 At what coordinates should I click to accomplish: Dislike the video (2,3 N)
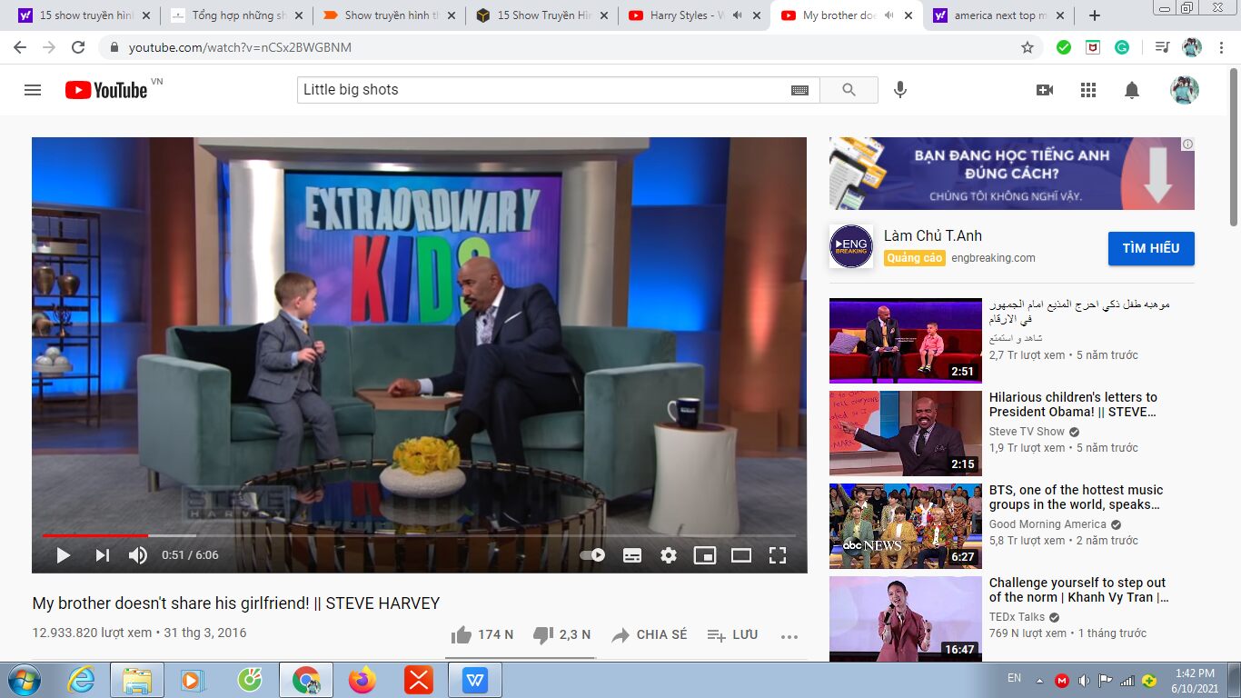point(561,634)
